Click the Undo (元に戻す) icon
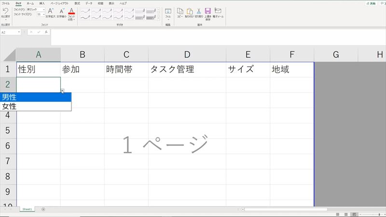386x217 pixels. (x=5, y=11)
